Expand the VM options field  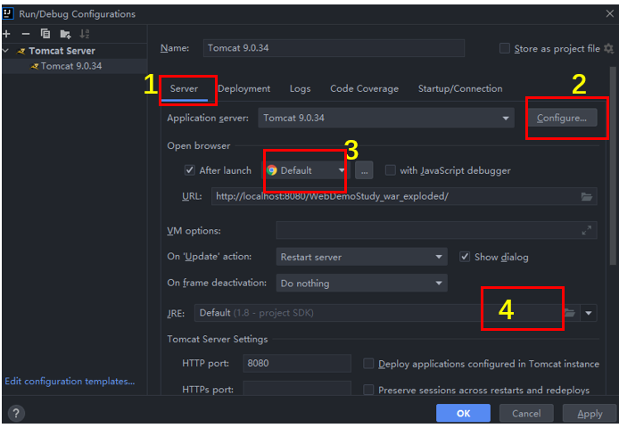click(x=587, y=230)
